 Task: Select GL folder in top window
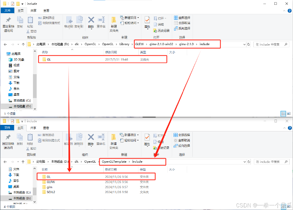pyautogui.click(x=103, y=59)
